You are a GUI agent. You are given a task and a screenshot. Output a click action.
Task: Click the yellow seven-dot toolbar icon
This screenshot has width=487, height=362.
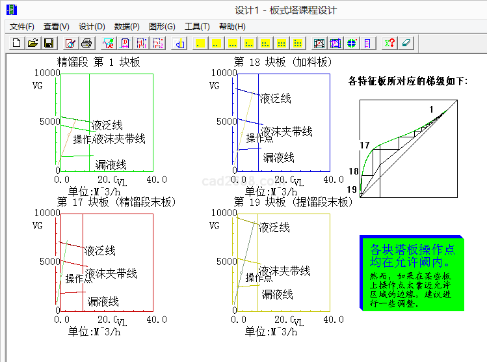coord(297,43)
